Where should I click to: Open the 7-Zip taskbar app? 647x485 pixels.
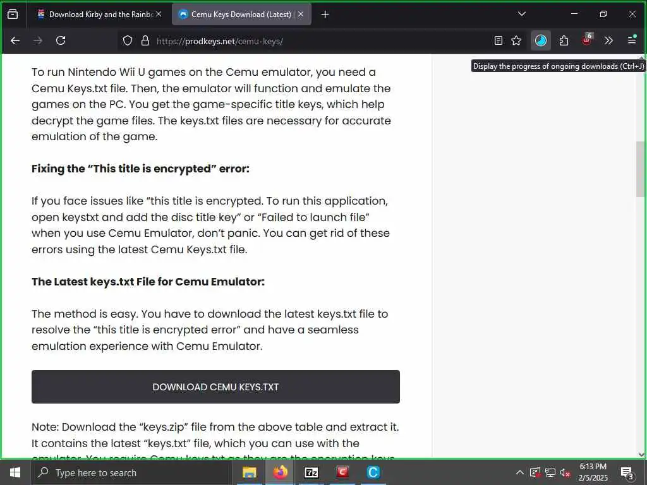coord(311,472)
